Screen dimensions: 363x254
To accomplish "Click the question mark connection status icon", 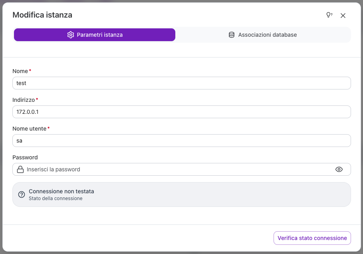I will [x=22, y=194].
